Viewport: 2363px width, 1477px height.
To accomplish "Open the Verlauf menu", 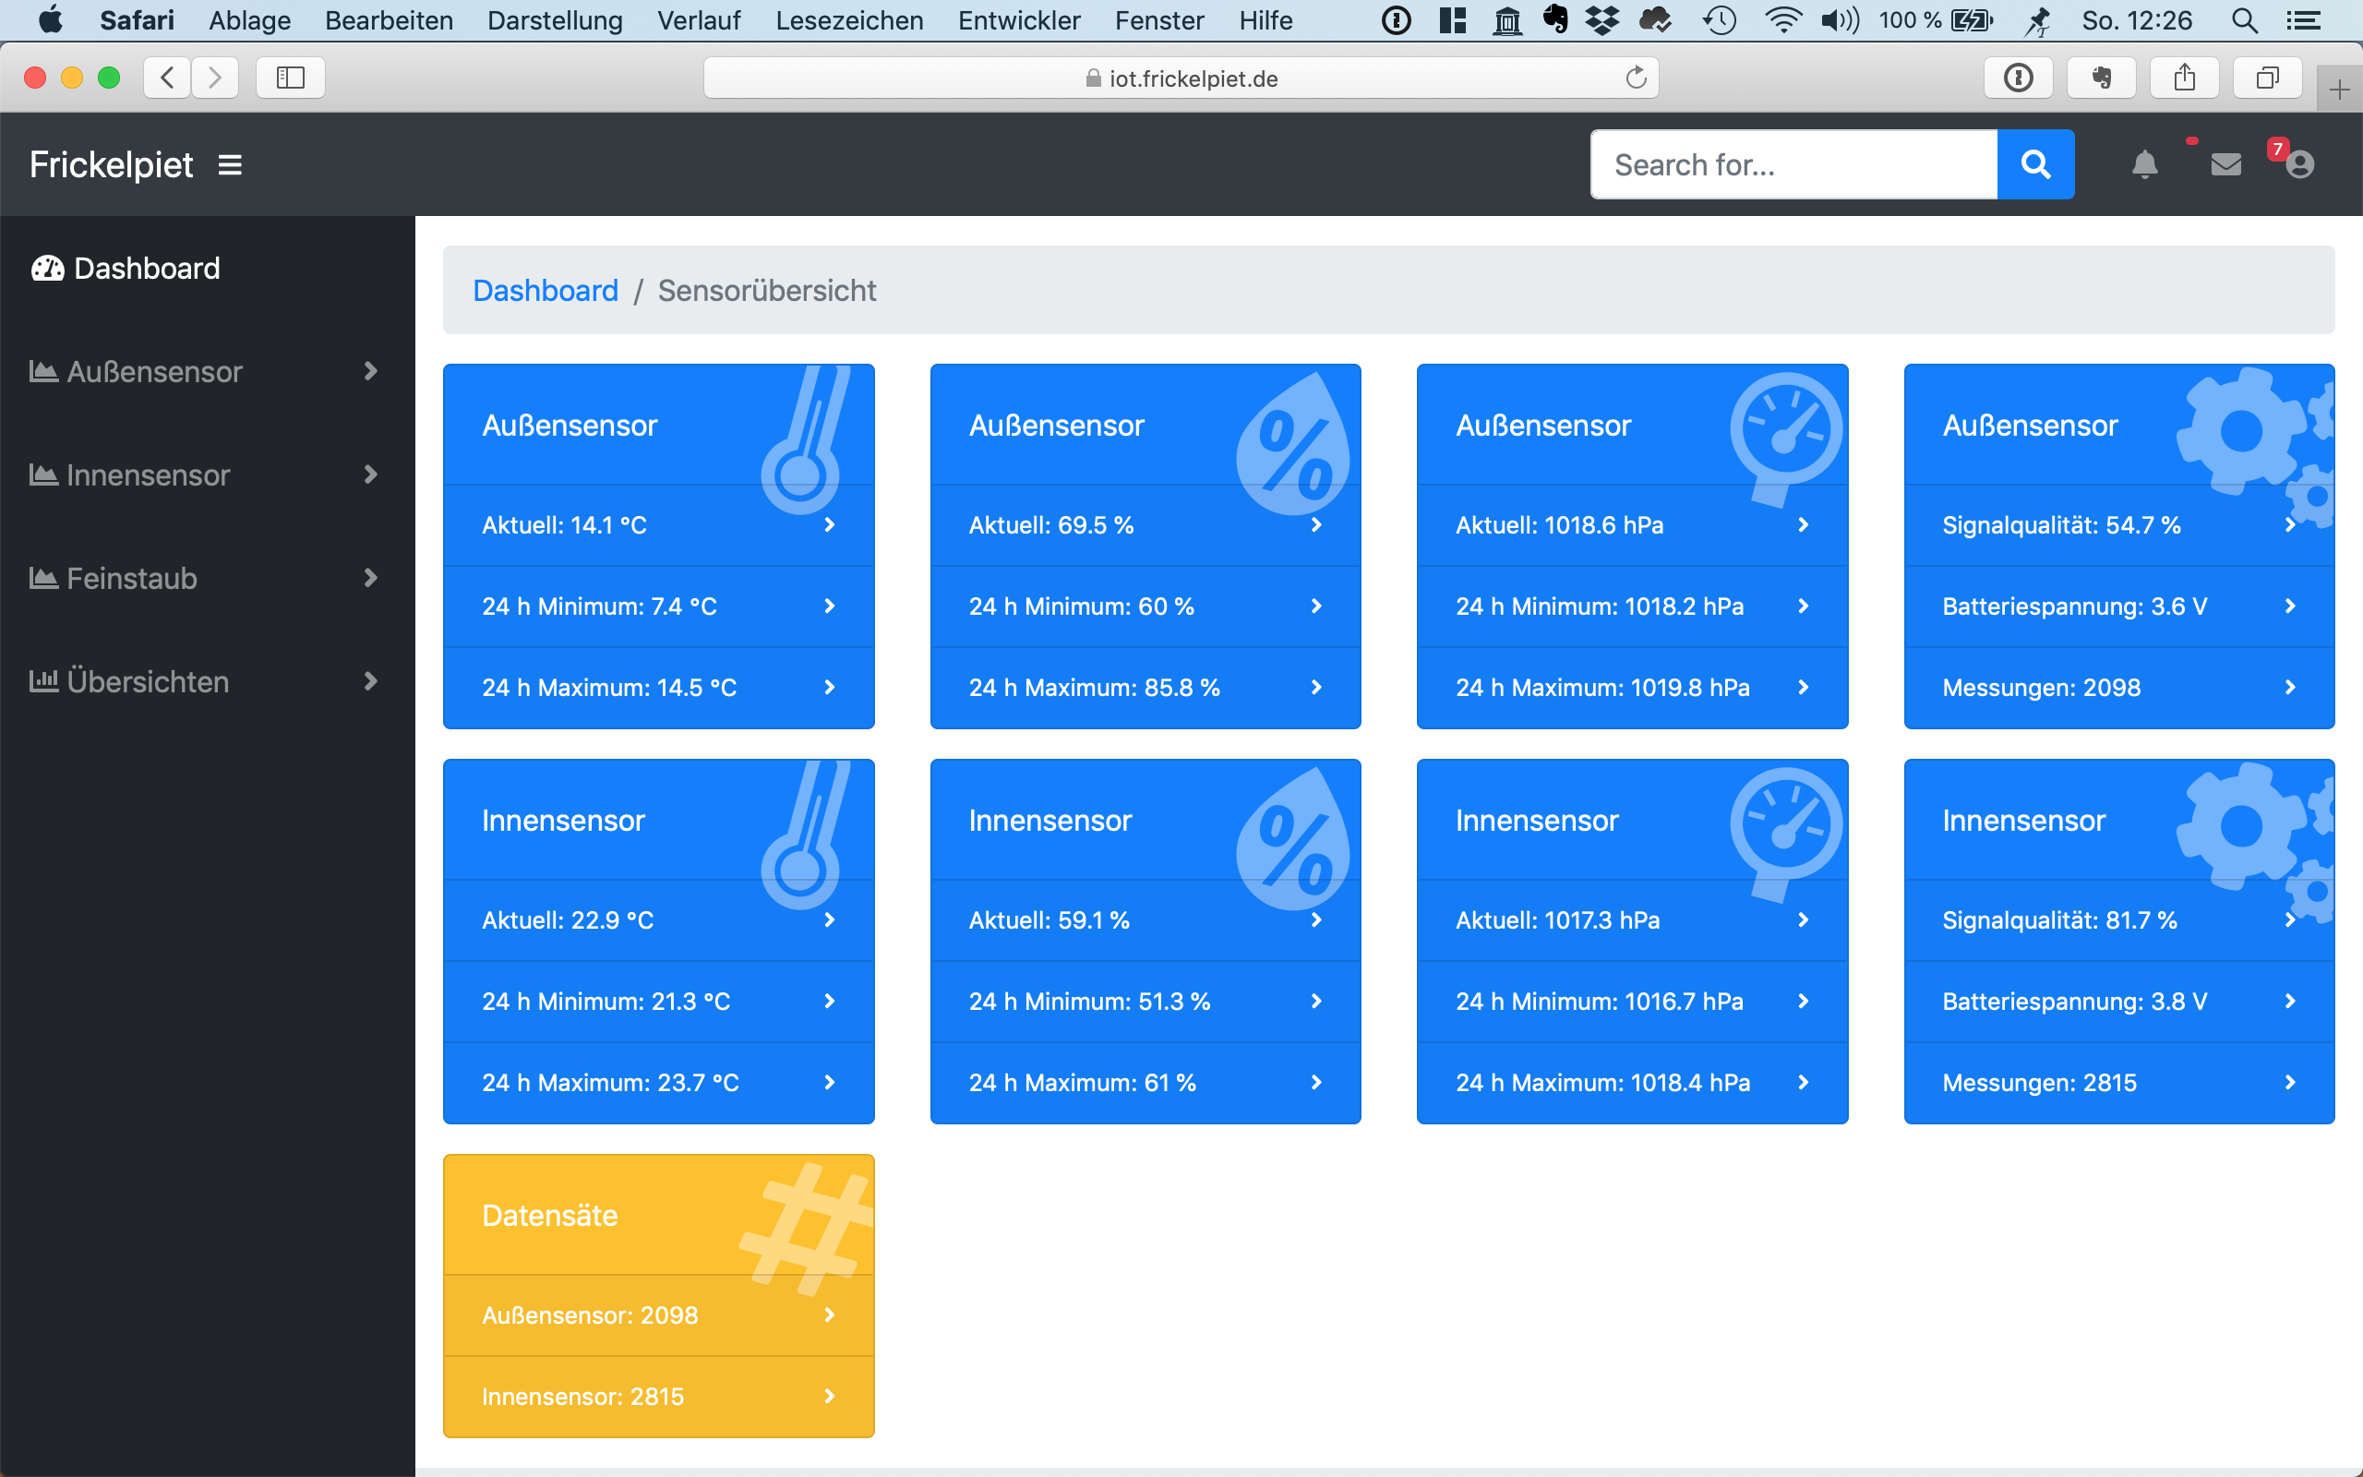I will point(699,20).
